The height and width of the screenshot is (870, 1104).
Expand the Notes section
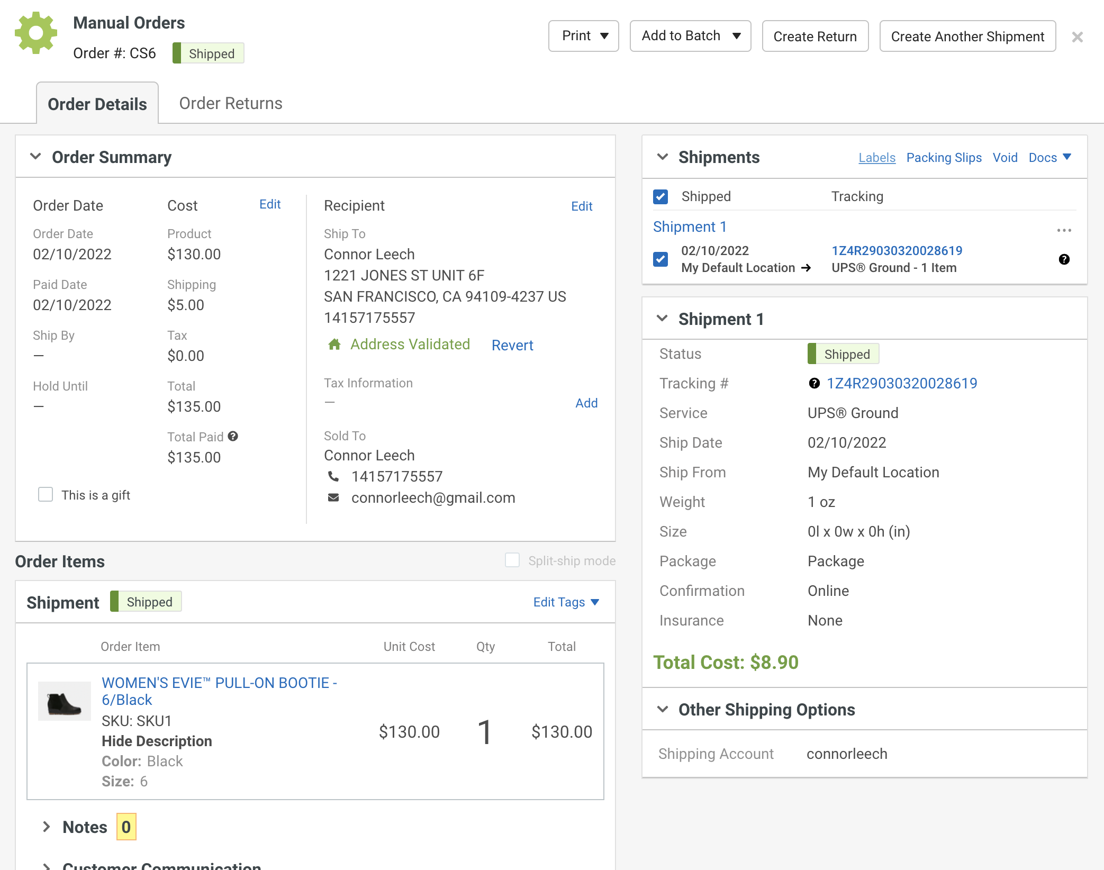(x=47, y=827)
